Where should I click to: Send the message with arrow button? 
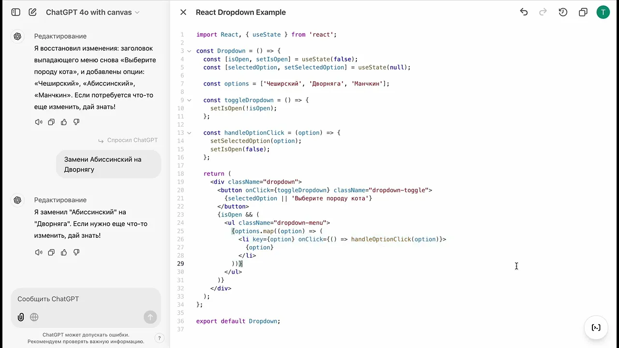click(x=150, y=317)
